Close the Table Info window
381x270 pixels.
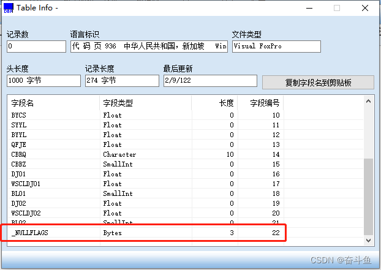pyautogui.click(x=365, y=8)
